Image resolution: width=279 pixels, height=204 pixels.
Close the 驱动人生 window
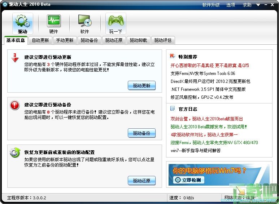click(x=272, y=5)
